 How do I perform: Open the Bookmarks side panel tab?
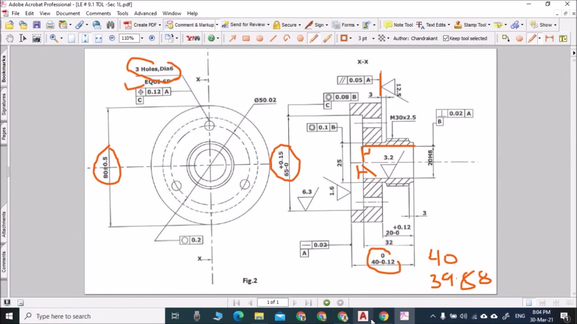[4, 69]
